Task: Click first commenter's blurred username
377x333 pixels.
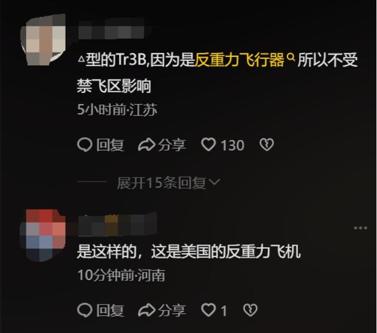Action: [111, 29]
